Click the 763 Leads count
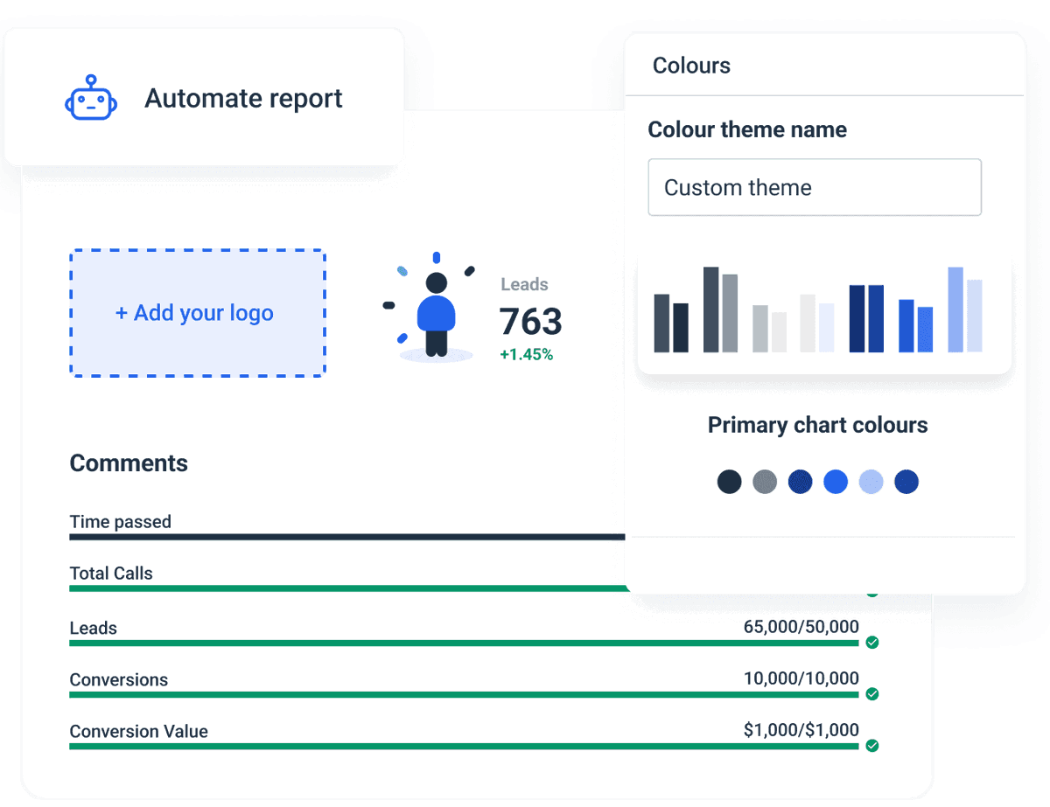The width and height of the screenshot is (1050, 807). coord(530,323)
